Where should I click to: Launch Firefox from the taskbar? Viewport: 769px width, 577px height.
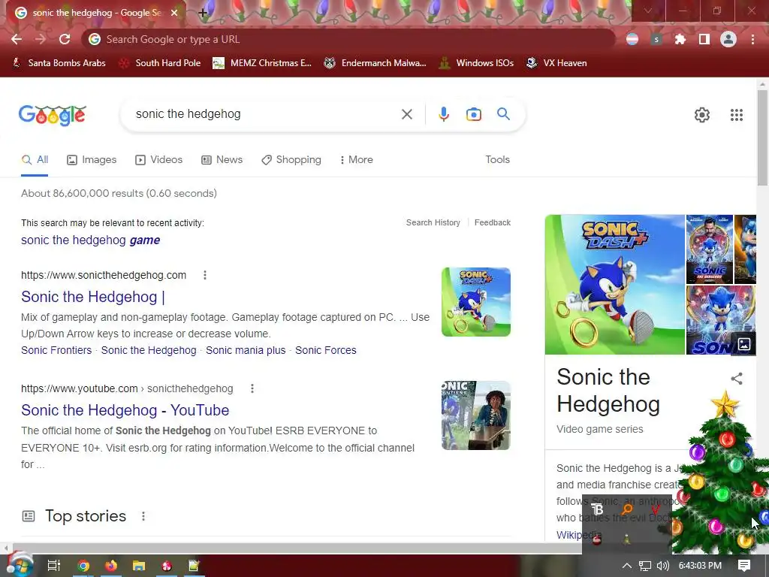point(111,566)
